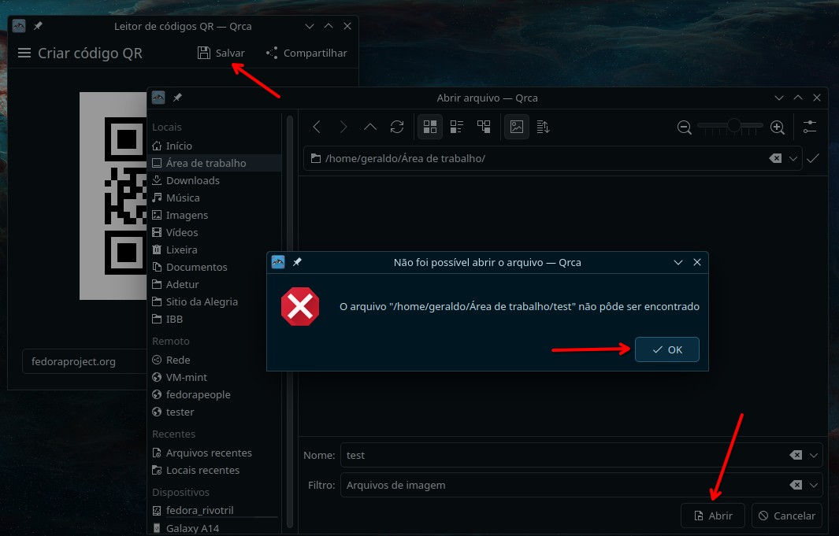Click the QR code image in Qrca
The width and height of the screenshot is (839, 536).
(113, 196)
